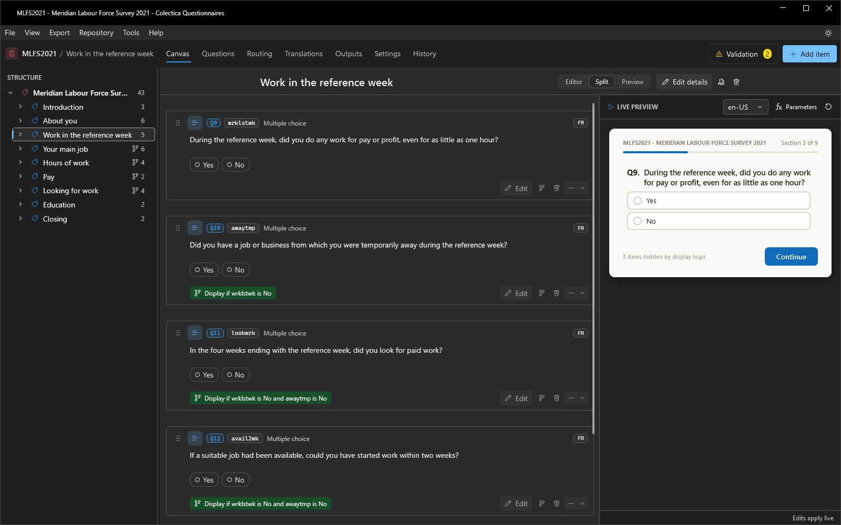Select Yes option under Q9 in canvas
Screen dimensions: 841x525
point(204,165)
